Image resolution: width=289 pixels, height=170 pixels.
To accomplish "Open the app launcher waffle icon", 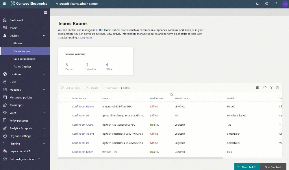I will tap(4, 4).
